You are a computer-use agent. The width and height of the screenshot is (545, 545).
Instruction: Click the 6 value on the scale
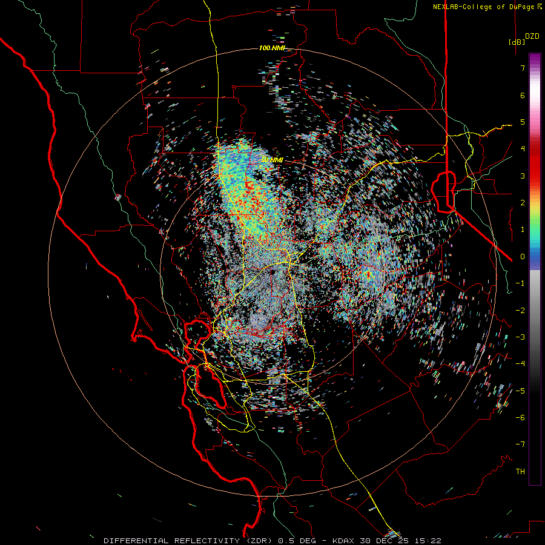[x=523, y=95]
